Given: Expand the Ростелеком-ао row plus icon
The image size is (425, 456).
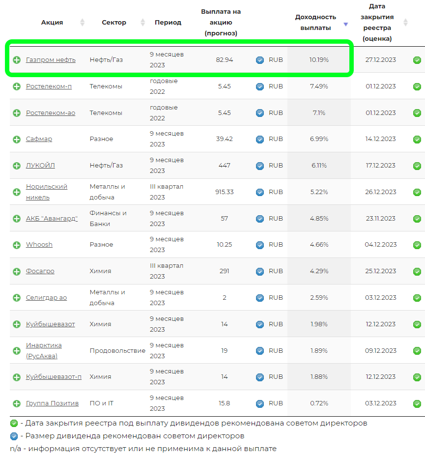Looking at the screenshot, I should click(17, 113).
